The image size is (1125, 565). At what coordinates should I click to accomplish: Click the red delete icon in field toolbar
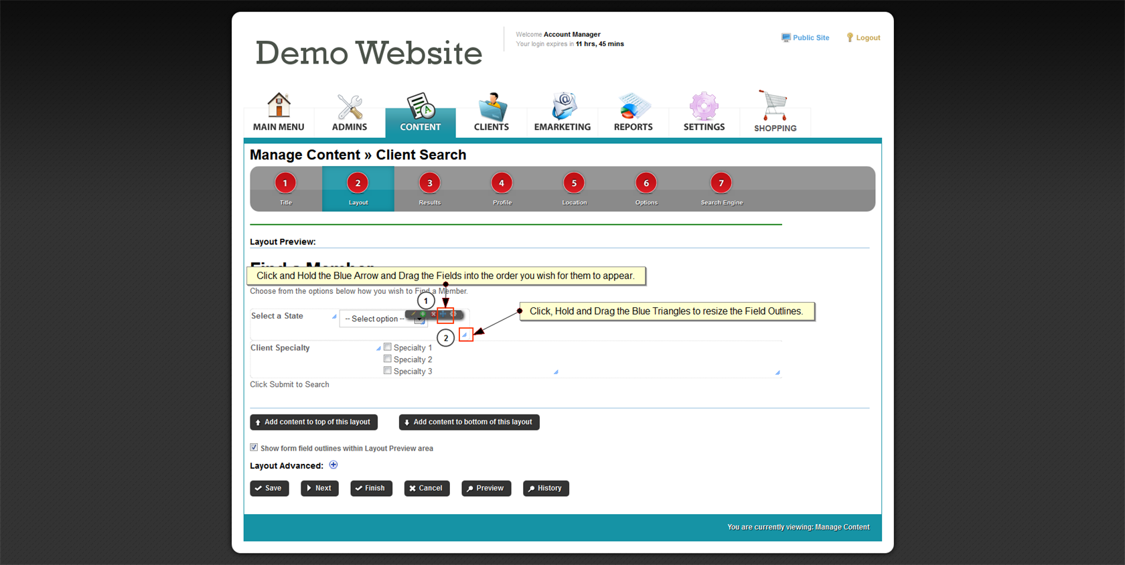pos(433,314)
